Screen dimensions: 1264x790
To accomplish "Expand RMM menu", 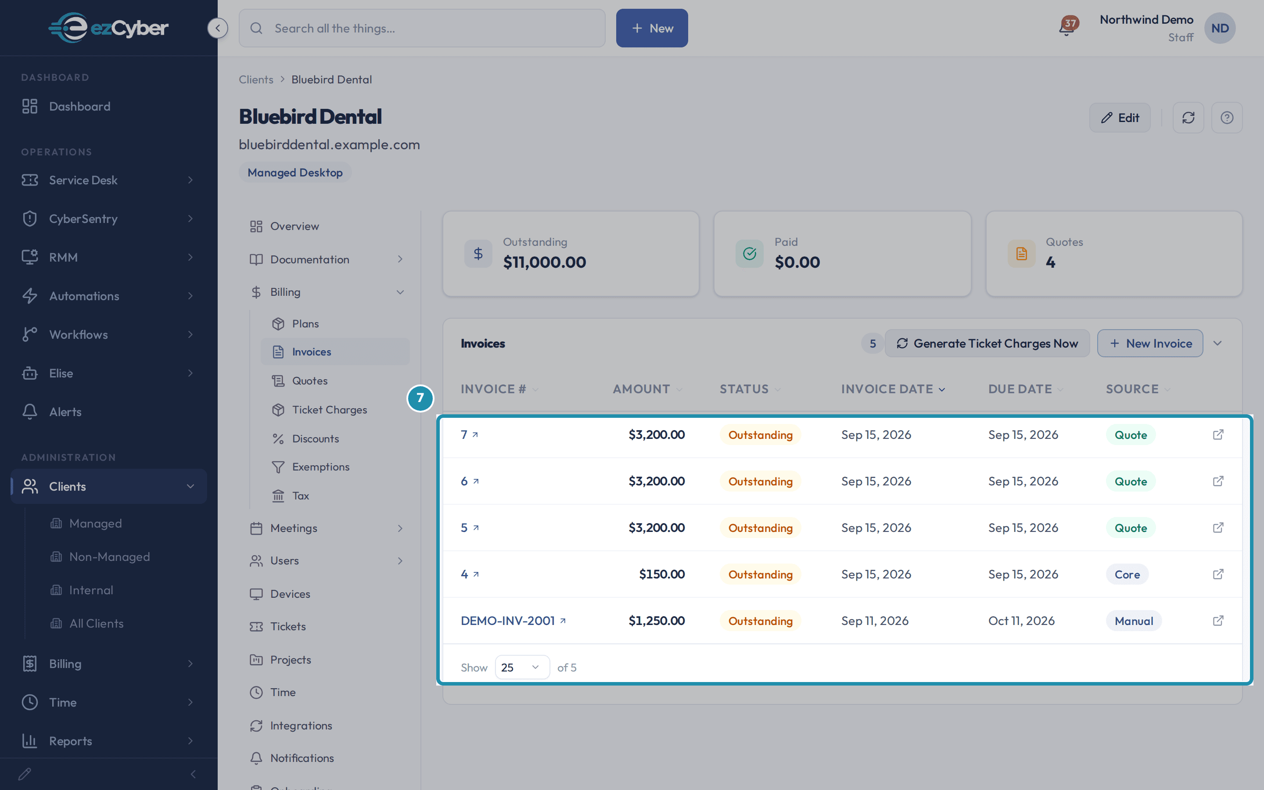I will (x=109, y=258).
